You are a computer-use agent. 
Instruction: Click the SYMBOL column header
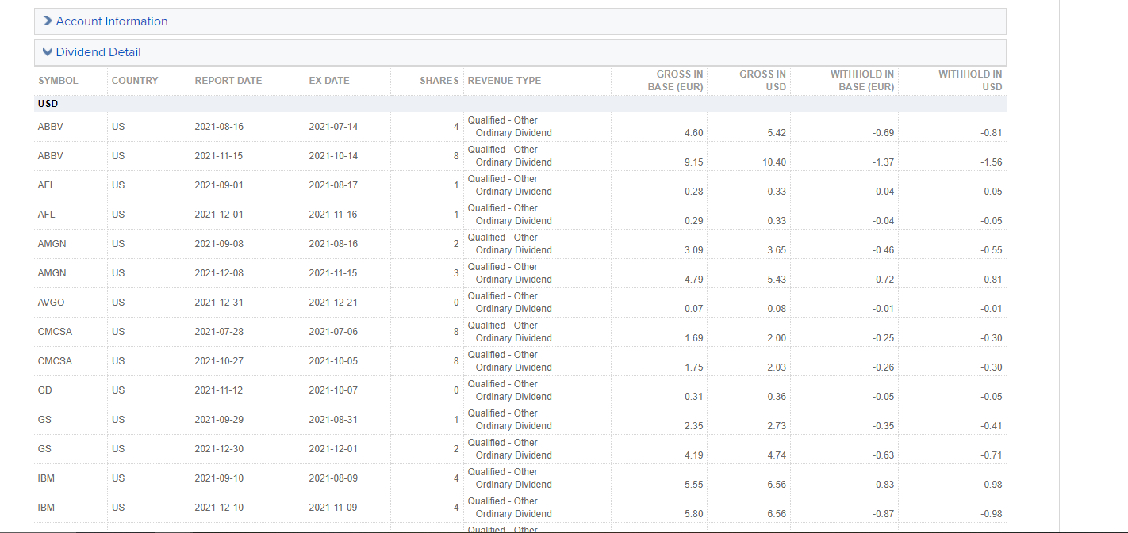(x=58, y=81)
